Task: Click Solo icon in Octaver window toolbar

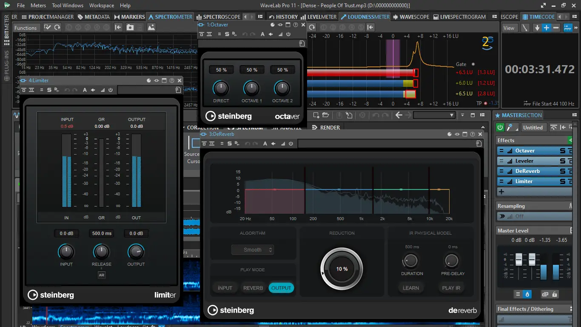Action: [227, 34]
